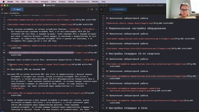This screenshot has width=199, height=112.
Task: Click the image/3.png line in presentation editor
Action: point(140,23)
